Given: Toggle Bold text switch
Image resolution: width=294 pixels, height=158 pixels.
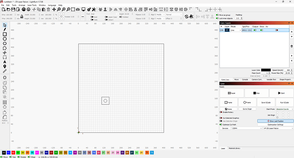Looking at the screenshot, I should pyautogui.click(x=92, y=17).
